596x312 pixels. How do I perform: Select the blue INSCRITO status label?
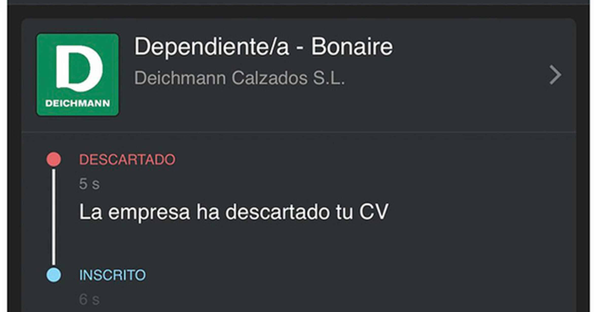112,275
